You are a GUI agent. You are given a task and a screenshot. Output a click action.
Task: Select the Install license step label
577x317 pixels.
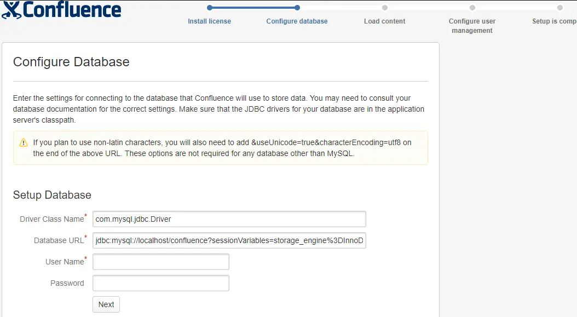209,21
